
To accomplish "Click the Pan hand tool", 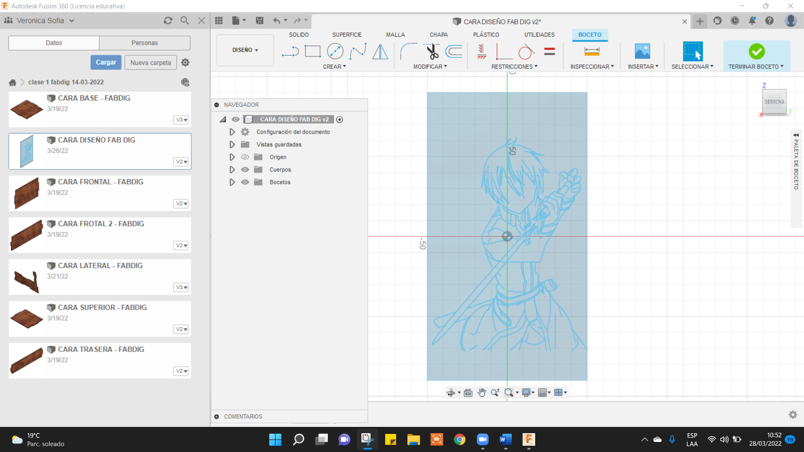I will (x=482, y=393).
